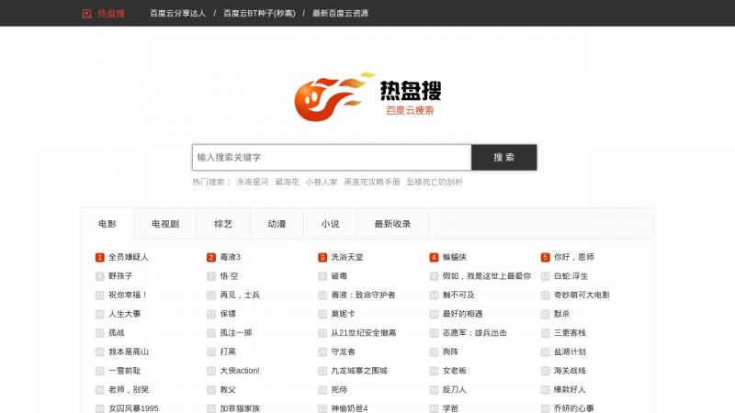
Task: Search hot keyword 藏海花
Action: tap(287, 182)
